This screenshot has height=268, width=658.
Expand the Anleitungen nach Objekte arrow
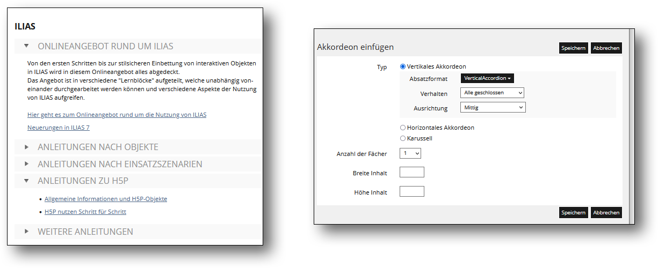26,147
